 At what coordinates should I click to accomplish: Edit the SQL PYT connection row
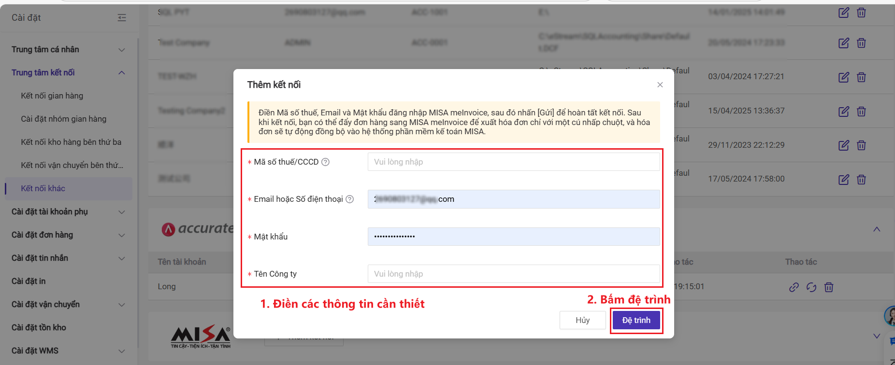click(844, 13)
